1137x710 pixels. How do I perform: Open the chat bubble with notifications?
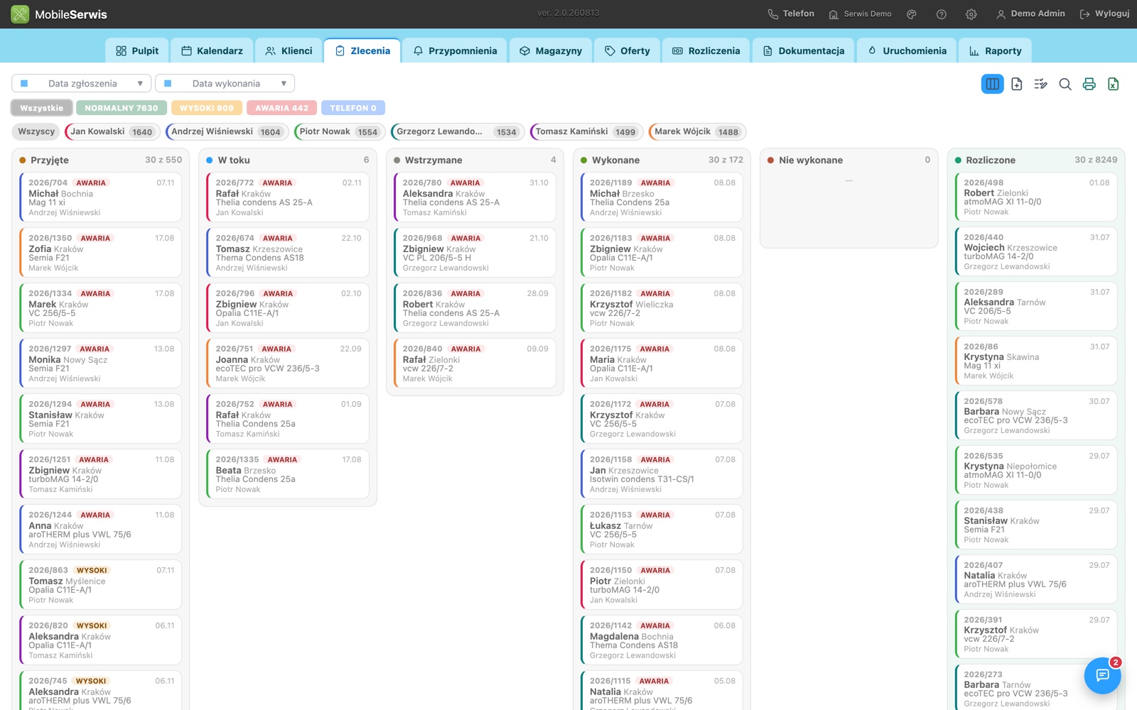point(1102,675)
